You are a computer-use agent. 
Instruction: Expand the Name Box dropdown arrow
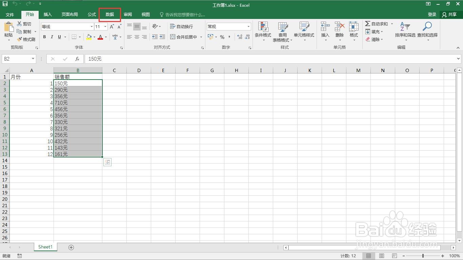point(33,59)
